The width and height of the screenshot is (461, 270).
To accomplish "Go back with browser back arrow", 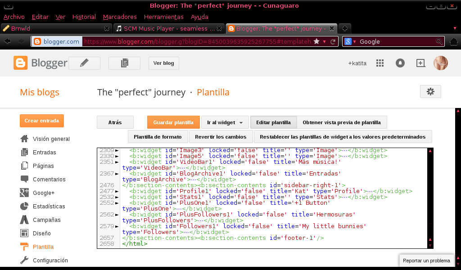I will (7, 41).
